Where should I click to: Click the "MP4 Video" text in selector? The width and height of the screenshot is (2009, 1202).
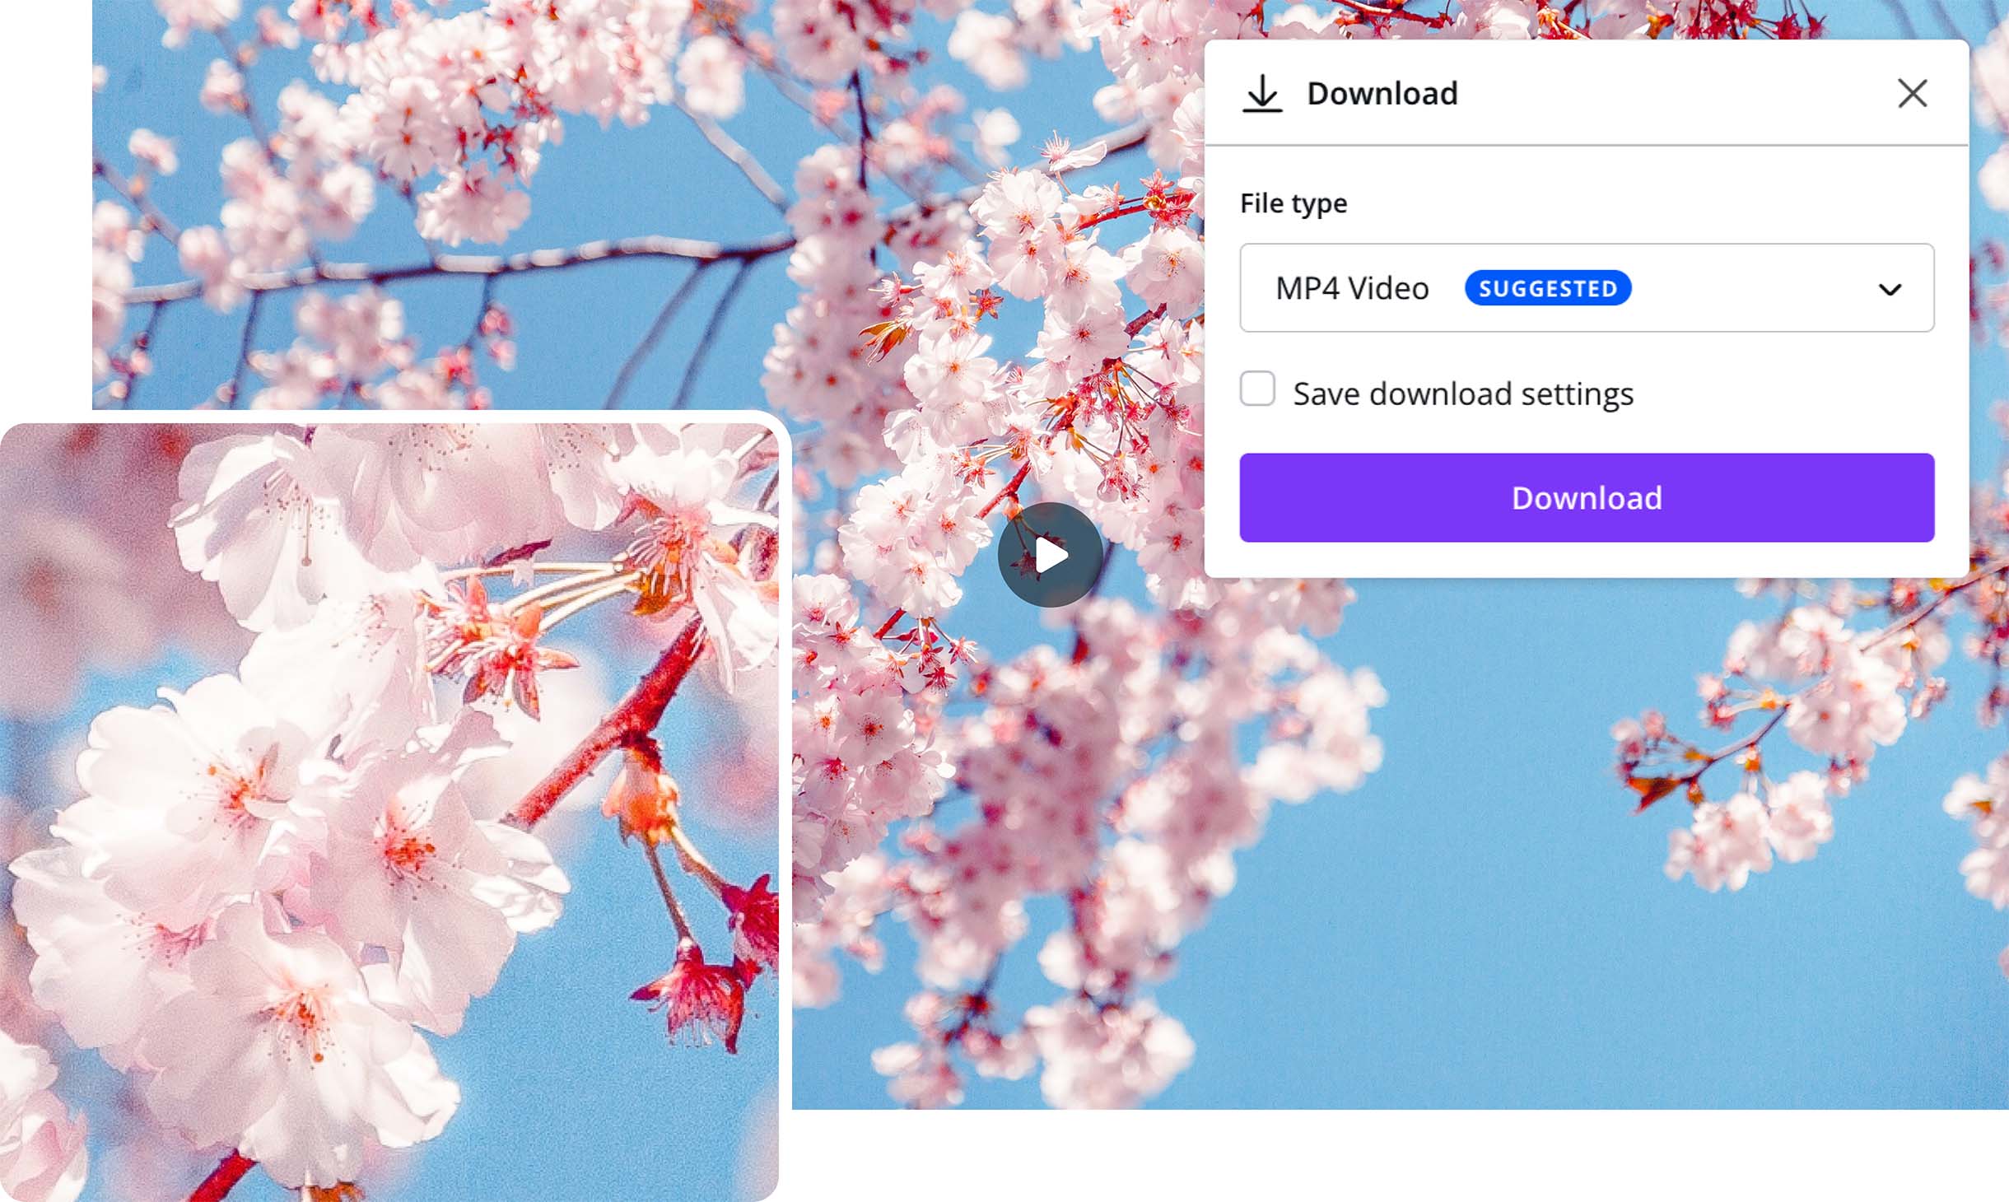coord(1351,288)
